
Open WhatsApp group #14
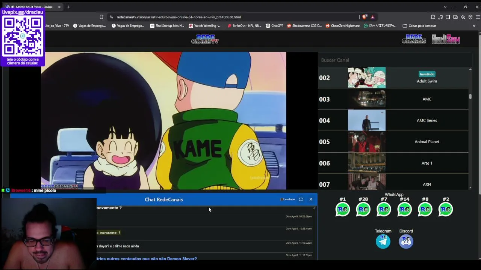click(x=404, y=209)
